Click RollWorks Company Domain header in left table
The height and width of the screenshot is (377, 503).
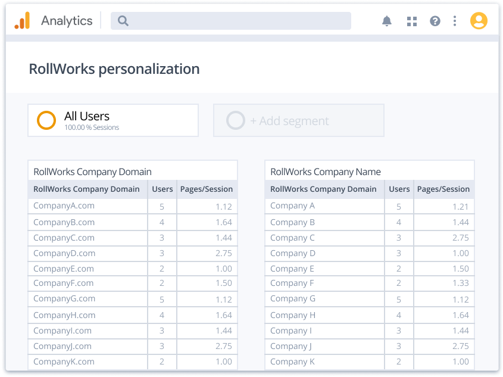coord(86,189)
